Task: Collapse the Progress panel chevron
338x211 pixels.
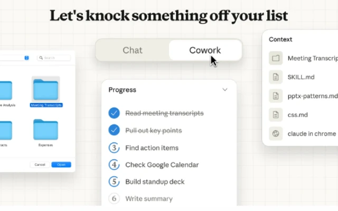Action: click(225, 90)
